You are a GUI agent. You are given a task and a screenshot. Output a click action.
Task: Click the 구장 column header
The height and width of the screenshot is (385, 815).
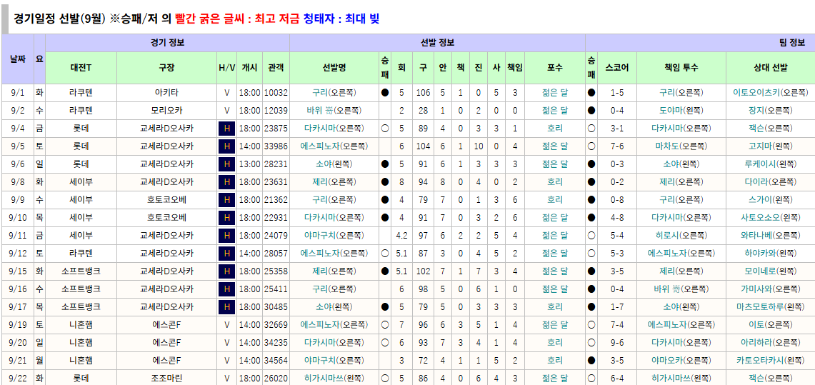167,68
